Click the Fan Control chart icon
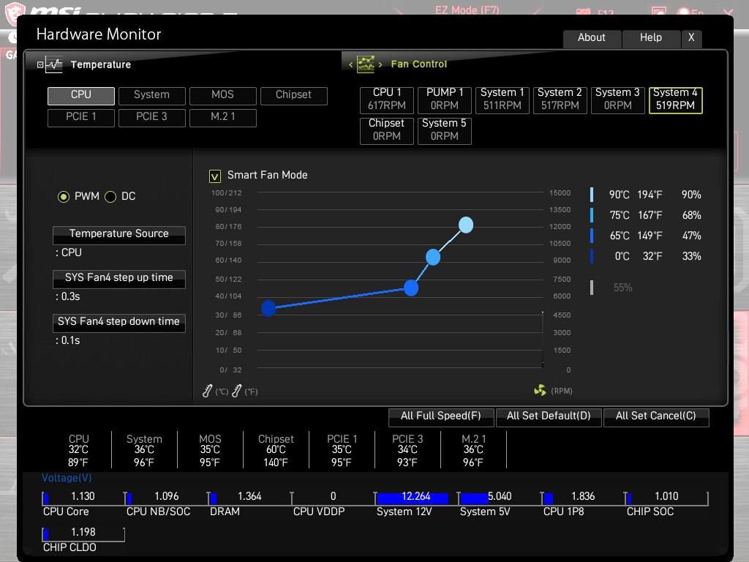749x562 pixels. (x=366, y=64)
